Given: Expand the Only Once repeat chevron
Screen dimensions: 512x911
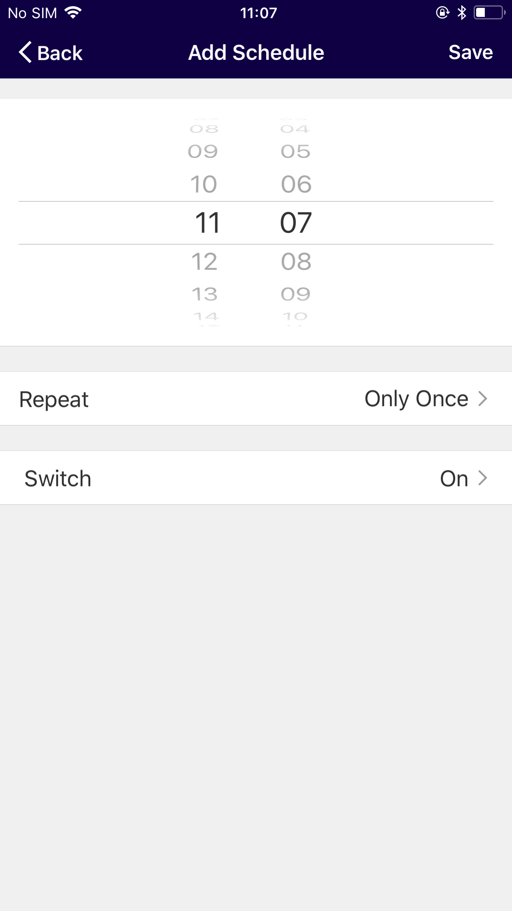Looking at the screenshot, I should (483, 399).
